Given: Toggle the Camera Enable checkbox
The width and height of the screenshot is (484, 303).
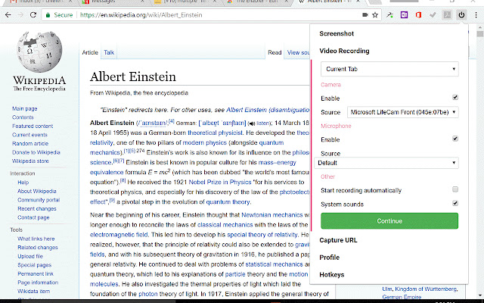Looking at the screenshot, I should (455, 98).
